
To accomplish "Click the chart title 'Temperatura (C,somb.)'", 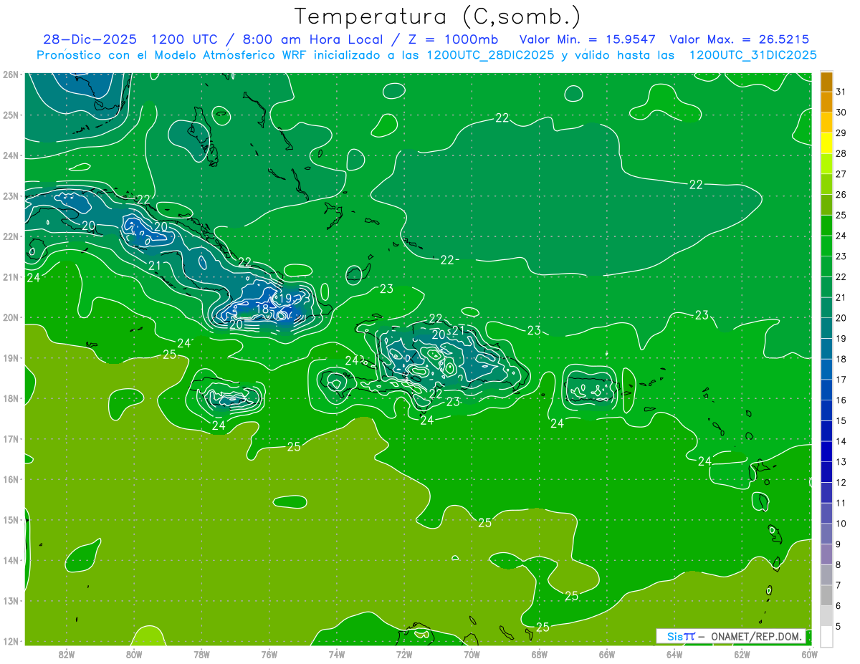I will click(438, 16).
